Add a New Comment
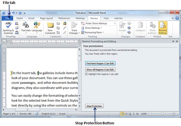Screen dimensions: 181x126 tap(50, 29)
